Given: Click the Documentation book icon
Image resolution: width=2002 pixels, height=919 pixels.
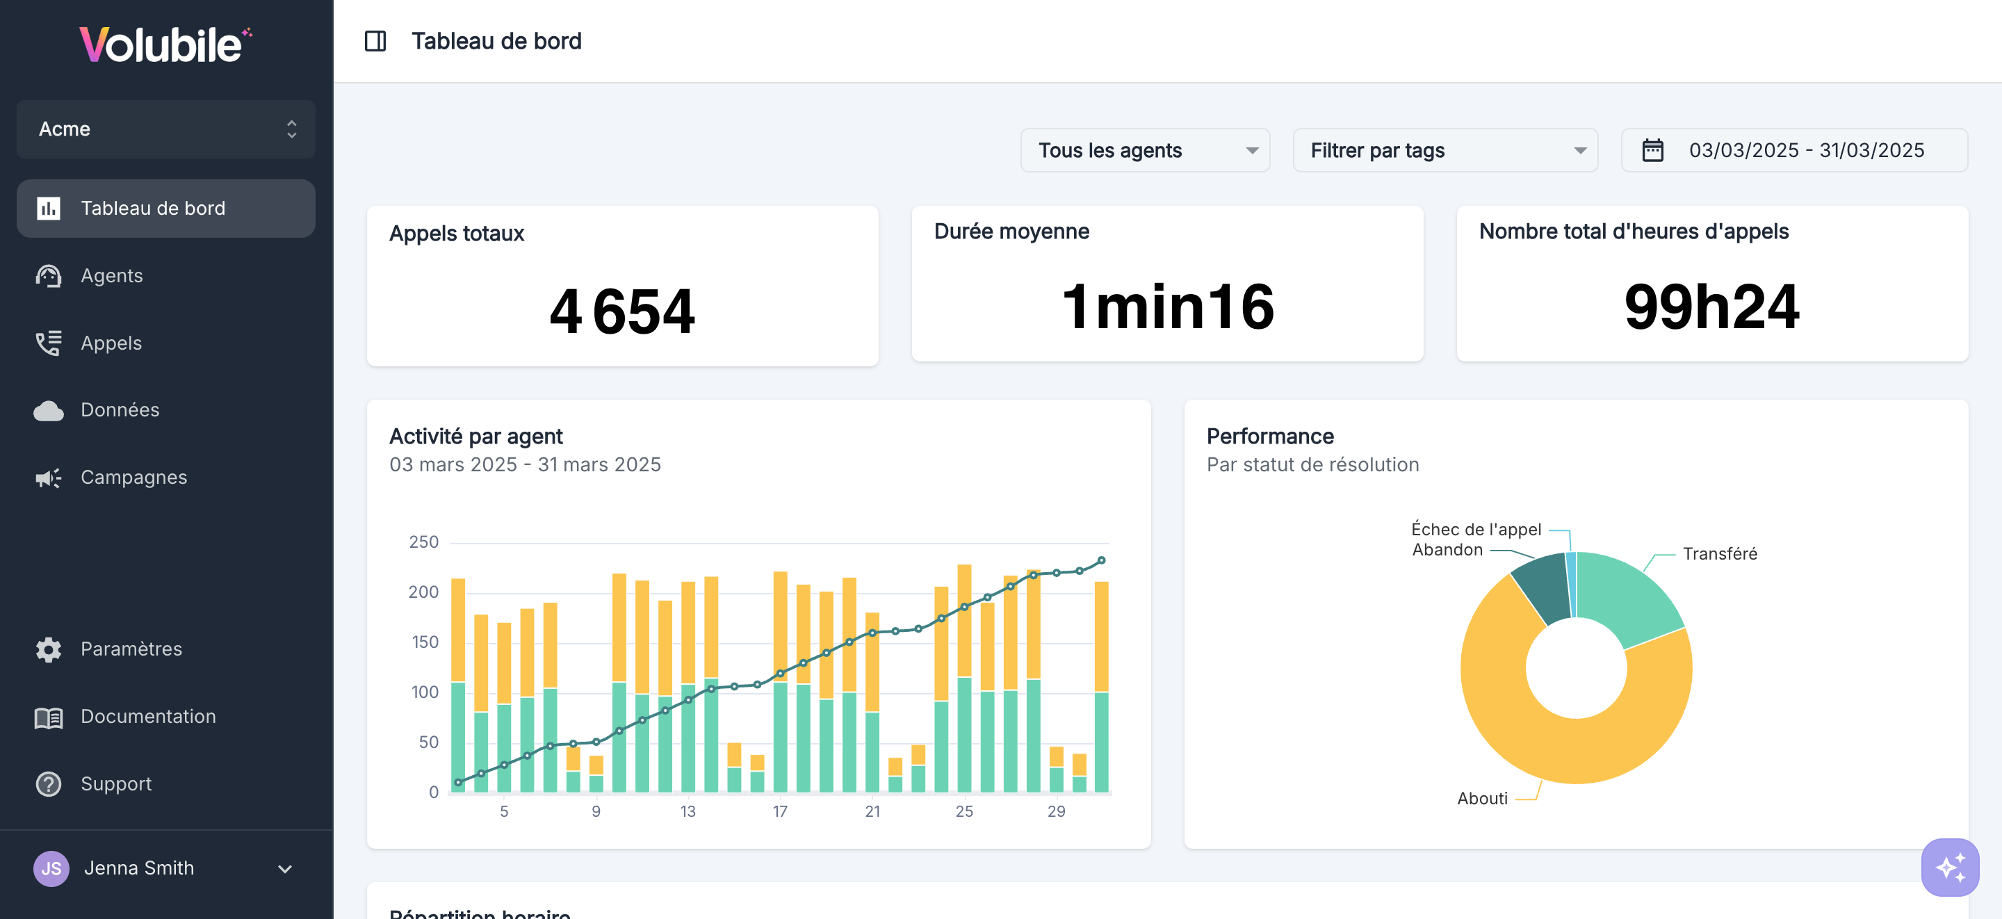Looking at the screenshot, I should click(48, 717).
